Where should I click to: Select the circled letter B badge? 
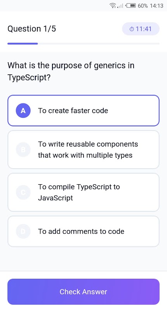[23, 150]
